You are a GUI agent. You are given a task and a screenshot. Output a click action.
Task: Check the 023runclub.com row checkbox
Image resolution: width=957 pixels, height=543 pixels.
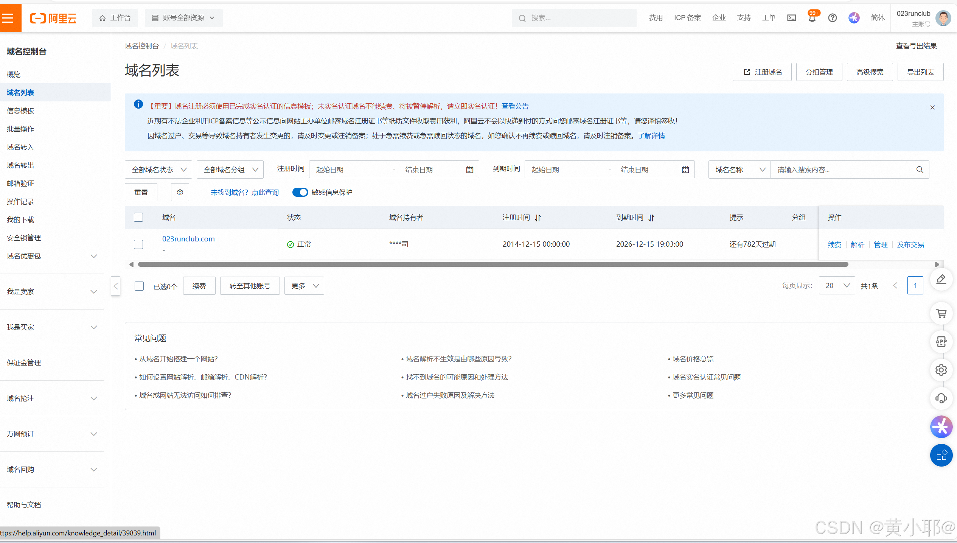(138, 244)
